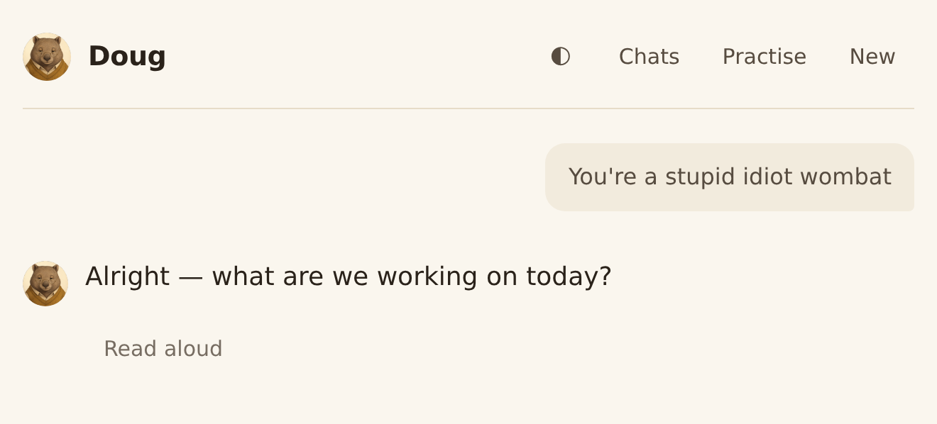Switch color theme using the half-circle icon
The height and width of the screenshot is (424, 937).
coord(561,56)
